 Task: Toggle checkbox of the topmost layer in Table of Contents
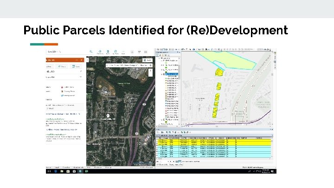(x=164, y=60)
